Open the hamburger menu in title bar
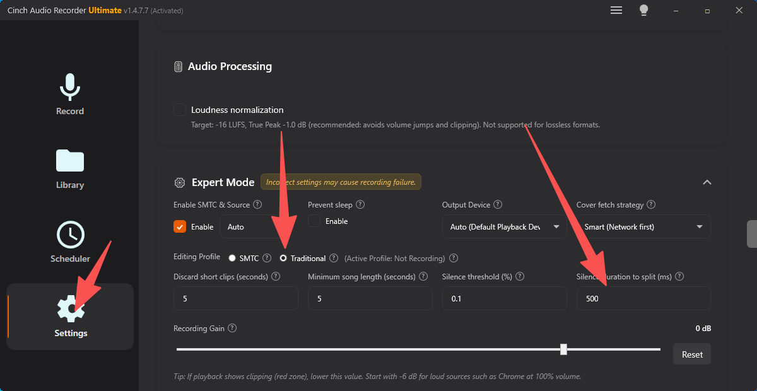The height and width of the screenshot is (391, 757). (x=616, y=10)
